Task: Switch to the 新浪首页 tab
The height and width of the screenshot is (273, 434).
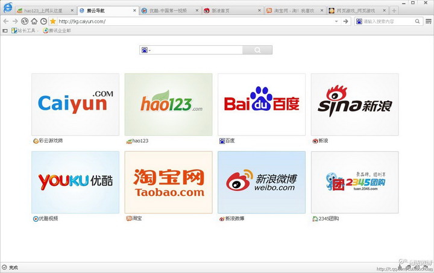Action: [221, 11]
